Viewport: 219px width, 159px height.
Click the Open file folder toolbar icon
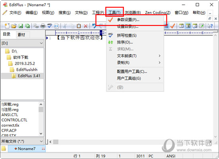(x=14, y=26)
